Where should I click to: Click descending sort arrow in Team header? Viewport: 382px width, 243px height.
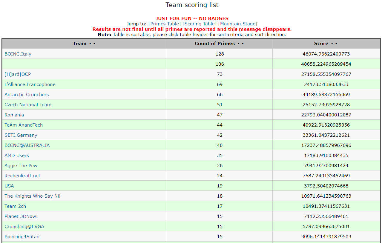[x=94, y=44]
